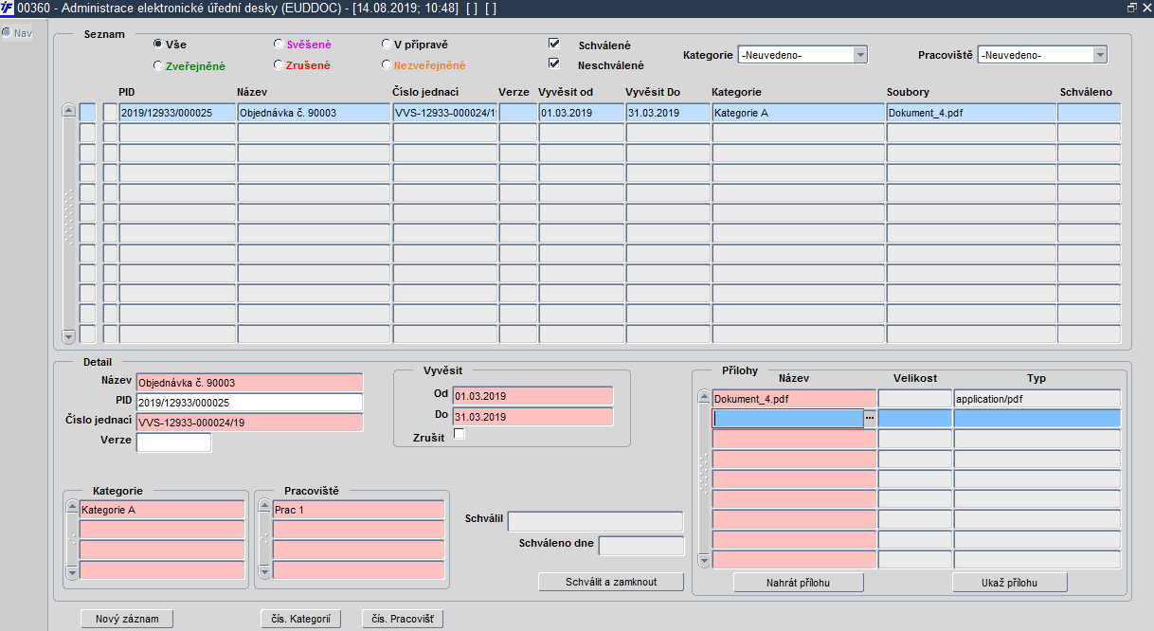This screenshot has height=631, width=1154.
Task: Click the PID field in Detail
Action: point(250,403)
